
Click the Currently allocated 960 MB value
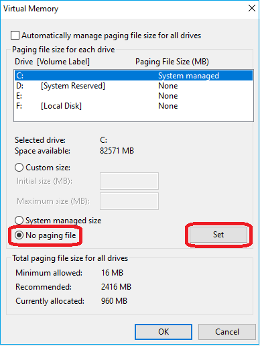(x=114, y=301)
